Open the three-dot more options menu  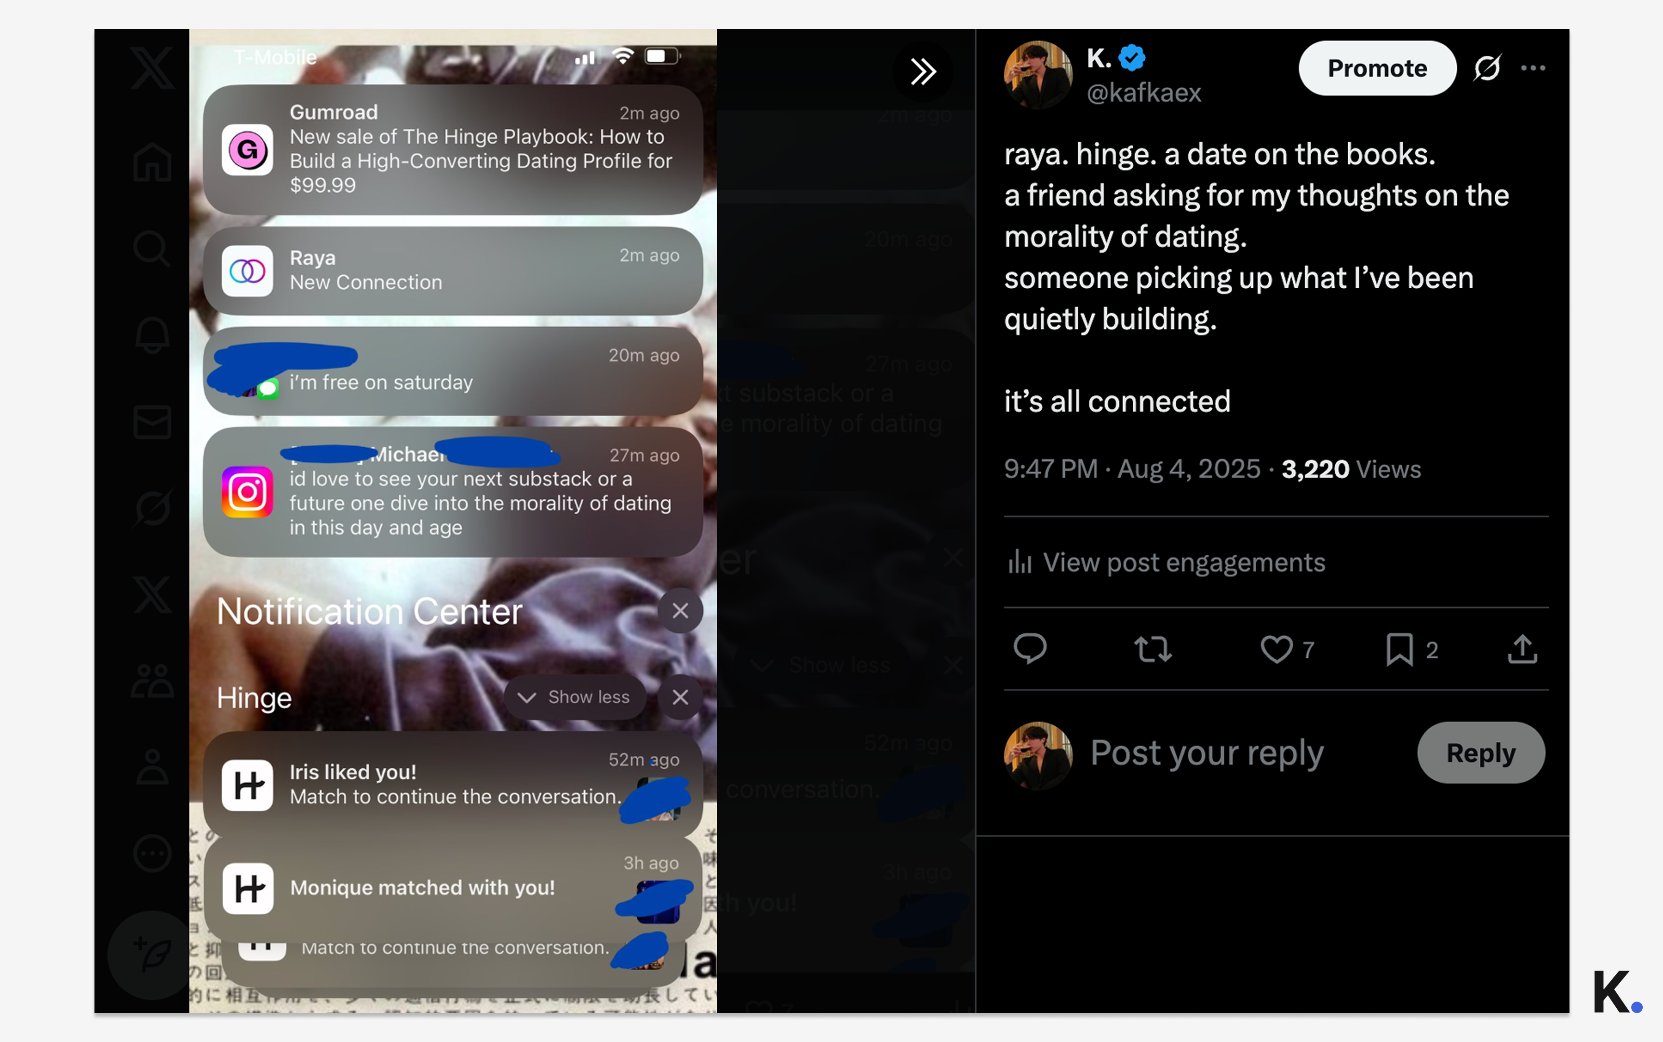click(x=1533, y=67)
